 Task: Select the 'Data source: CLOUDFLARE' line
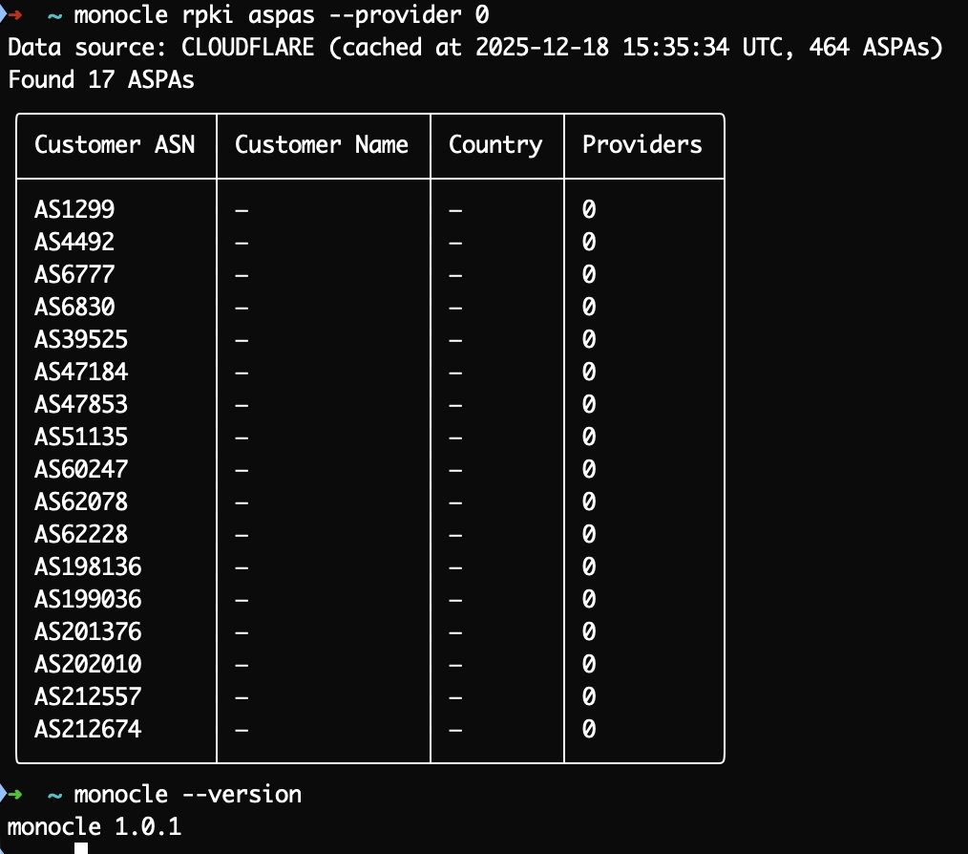click(x=475, y=48)
